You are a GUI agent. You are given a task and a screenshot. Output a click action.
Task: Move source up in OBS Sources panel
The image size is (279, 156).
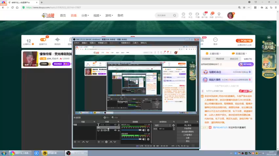pyautogui.click(x=111, y=142)
